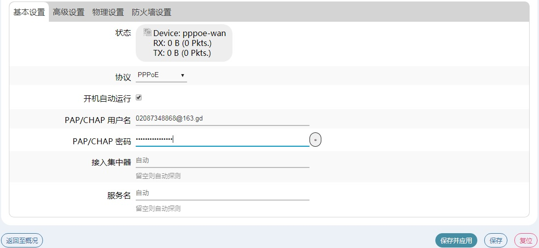Image resolution: width=539 pixels, height=248 pixels.
Task: Open the 协议 PPPoE dropdown
Action: pos(161,76)
